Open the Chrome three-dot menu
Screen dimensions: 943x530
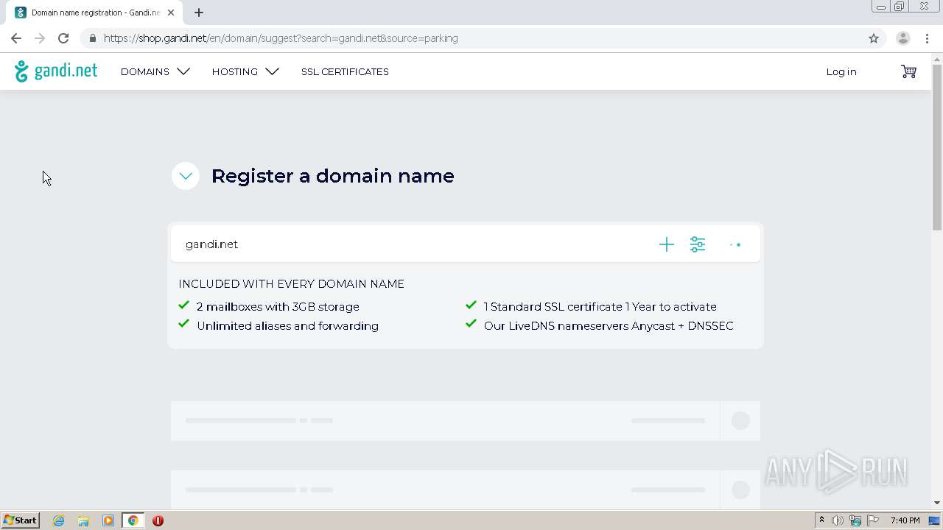pyautogui.click(x=927, y=38)
